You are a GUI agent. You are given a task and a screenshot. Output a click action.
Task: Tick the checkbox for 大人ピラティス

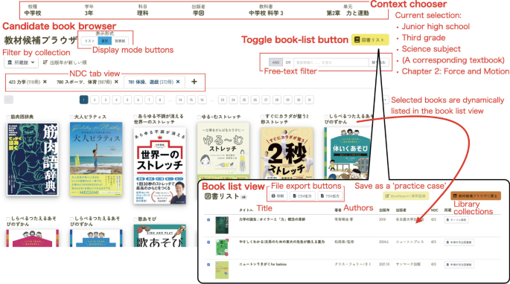click(x=72, y=117)
